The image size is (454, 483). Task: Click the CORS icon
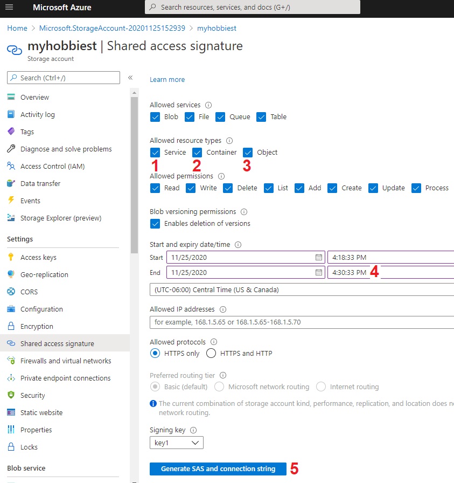[11, 292]
